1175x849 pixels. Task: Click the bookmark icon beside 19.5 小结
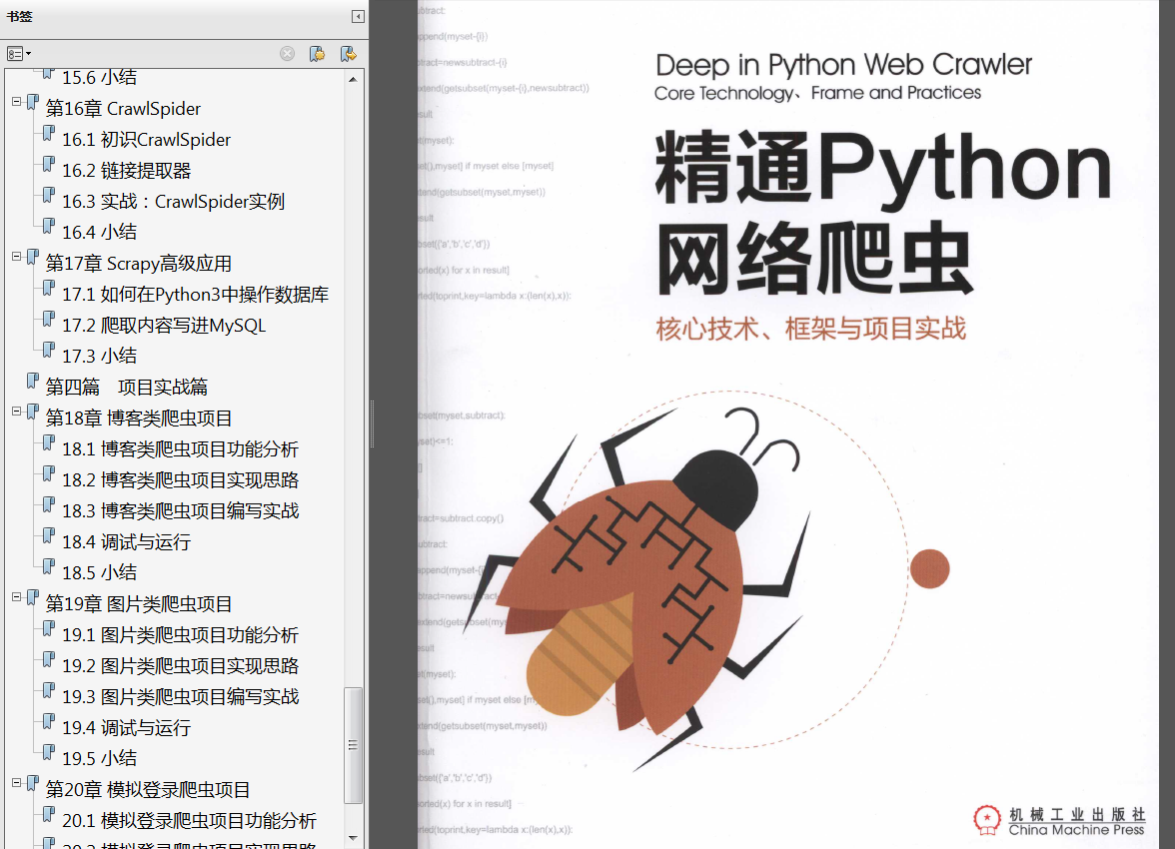pos(49,752)
